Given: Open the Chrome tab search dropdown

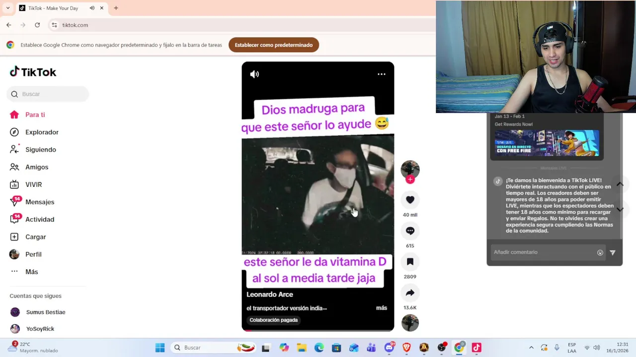Looking at the screenshot, I should pyautogui.click(x=8, y=8).
